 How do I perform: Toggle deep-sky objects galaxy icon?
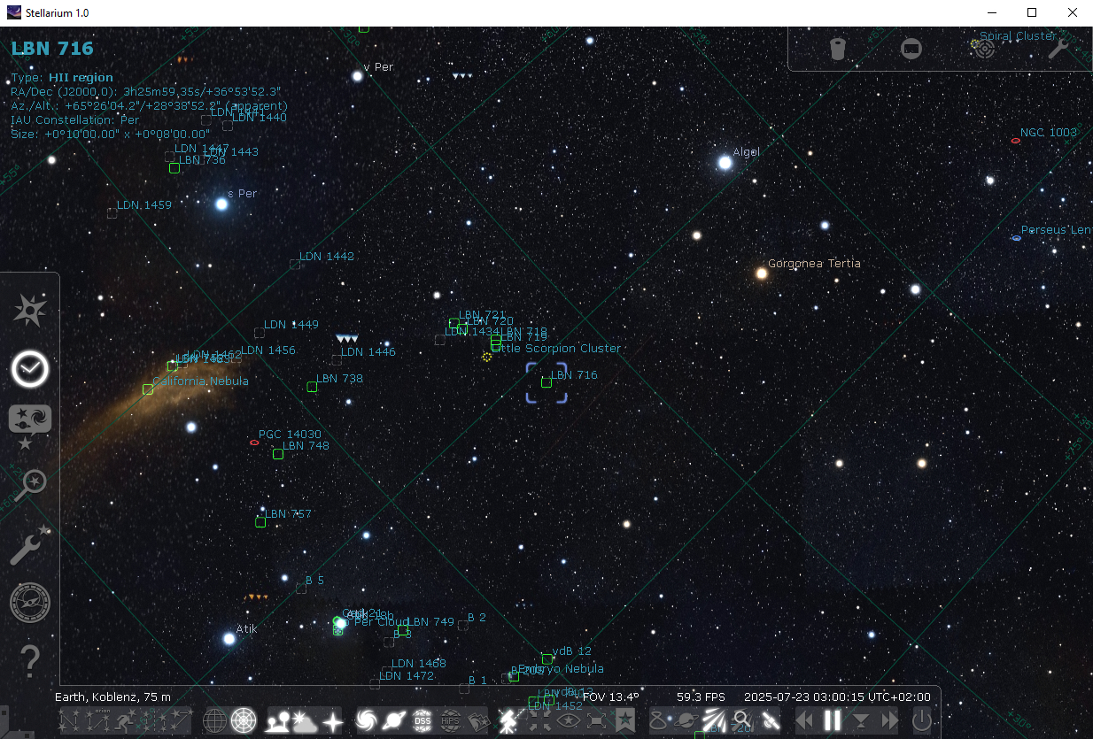(367, 720)
